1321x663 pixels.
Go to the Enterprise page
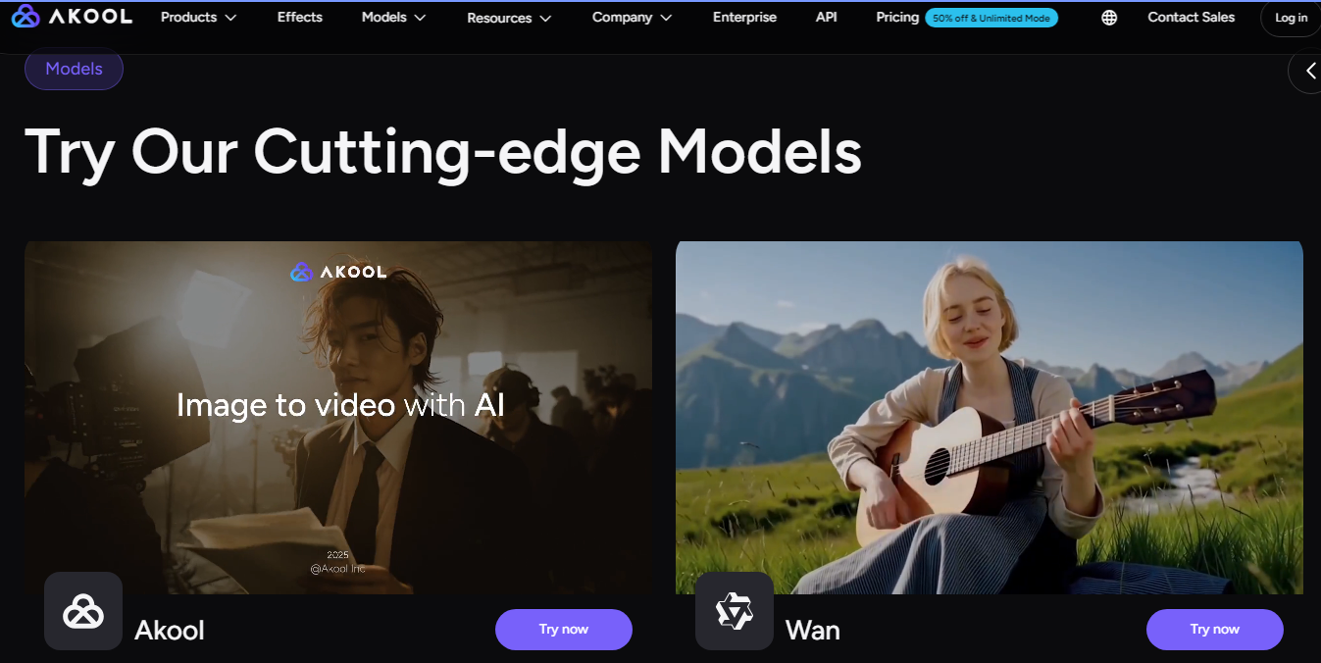coord(744,18)
